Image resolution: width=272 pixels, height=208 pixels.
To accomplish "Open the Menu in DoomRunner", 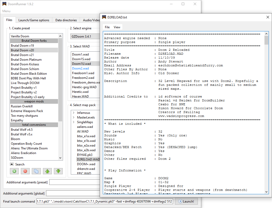I will point(7,11).
